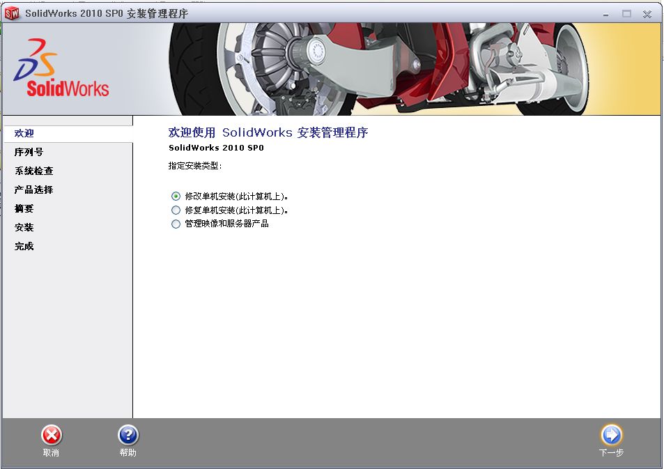Minimize the installer window

point(606,14)
